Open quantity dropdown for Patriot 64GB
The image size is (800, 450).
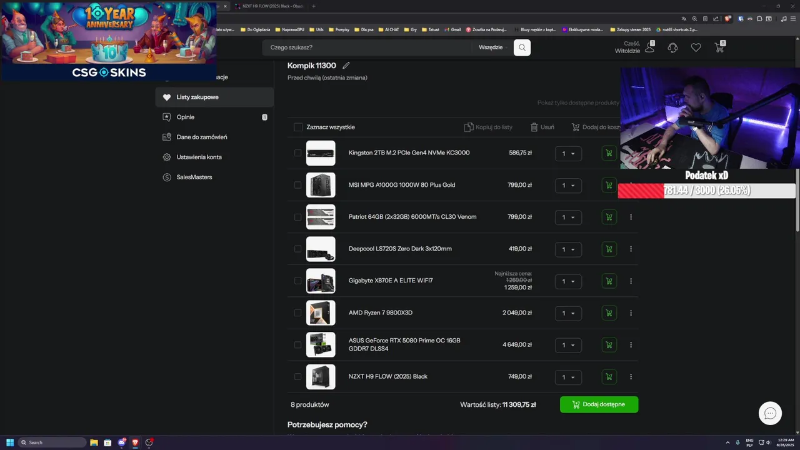tap(568, 217)
